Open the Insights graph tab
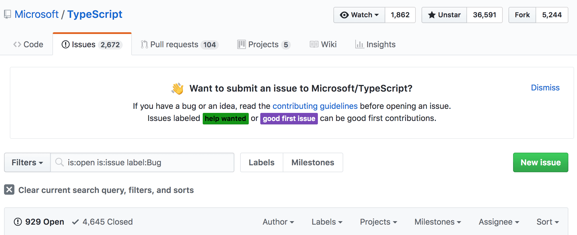577x235 pixels. point(375,44)
